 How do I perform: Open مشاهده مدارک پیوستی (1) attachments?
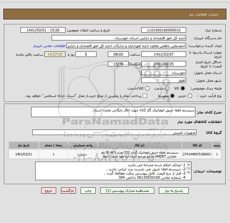[x=127, y=191]
